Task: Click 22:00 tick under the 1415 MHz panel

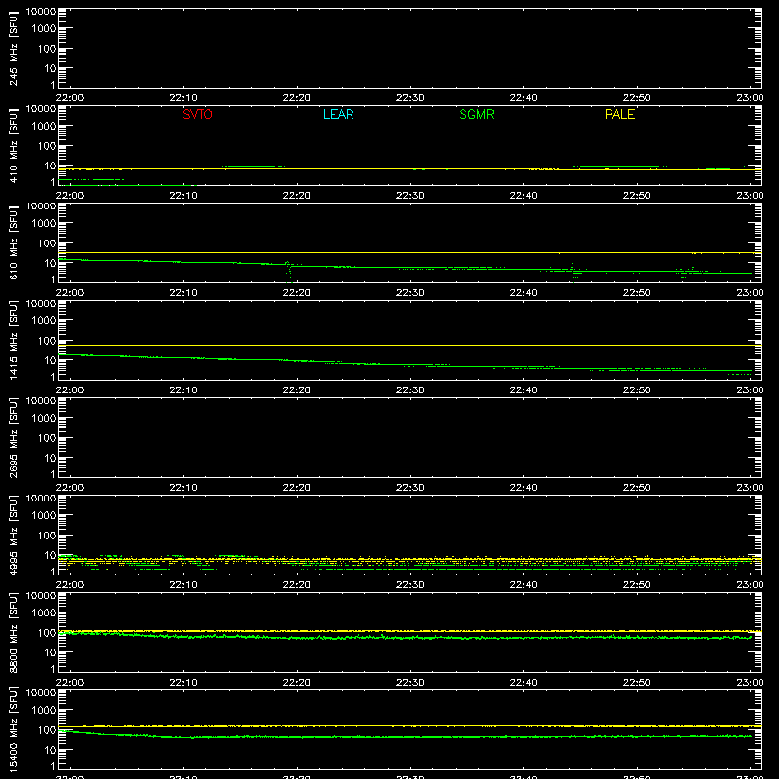Action: (69, 390)
